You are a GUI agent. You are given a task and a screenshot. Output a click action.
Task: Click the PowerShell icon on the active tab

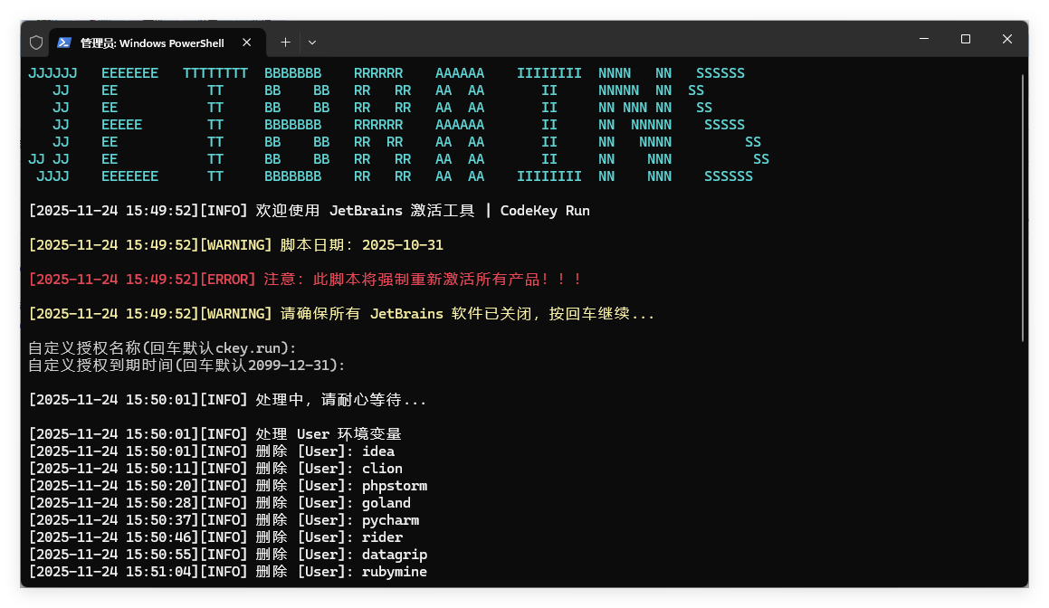click(x=63, y=42)
